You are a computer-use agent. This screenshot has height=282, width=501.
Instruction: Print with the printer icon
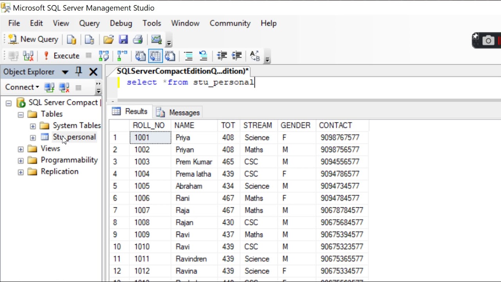click(x=138, y=40)
